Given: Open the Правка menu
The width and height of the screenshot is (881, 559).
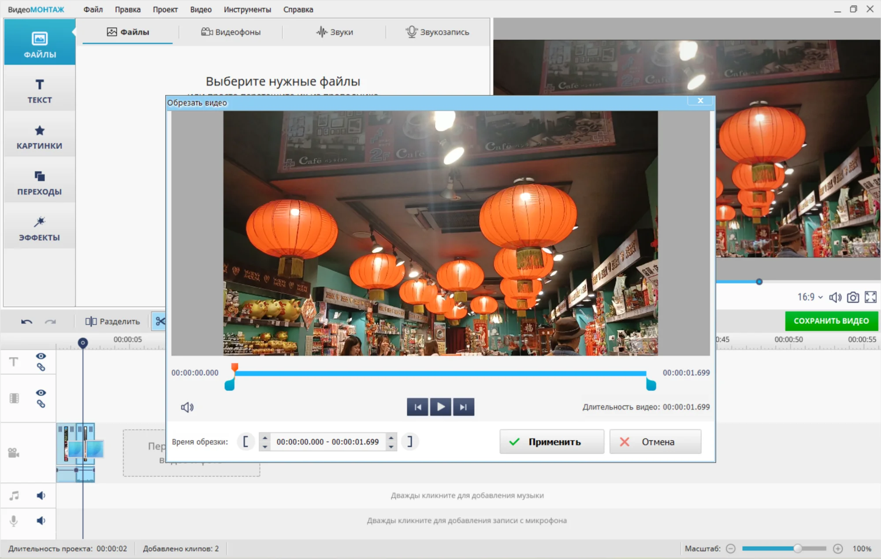Looking at the screenshot, I should [x=128, y=9].
